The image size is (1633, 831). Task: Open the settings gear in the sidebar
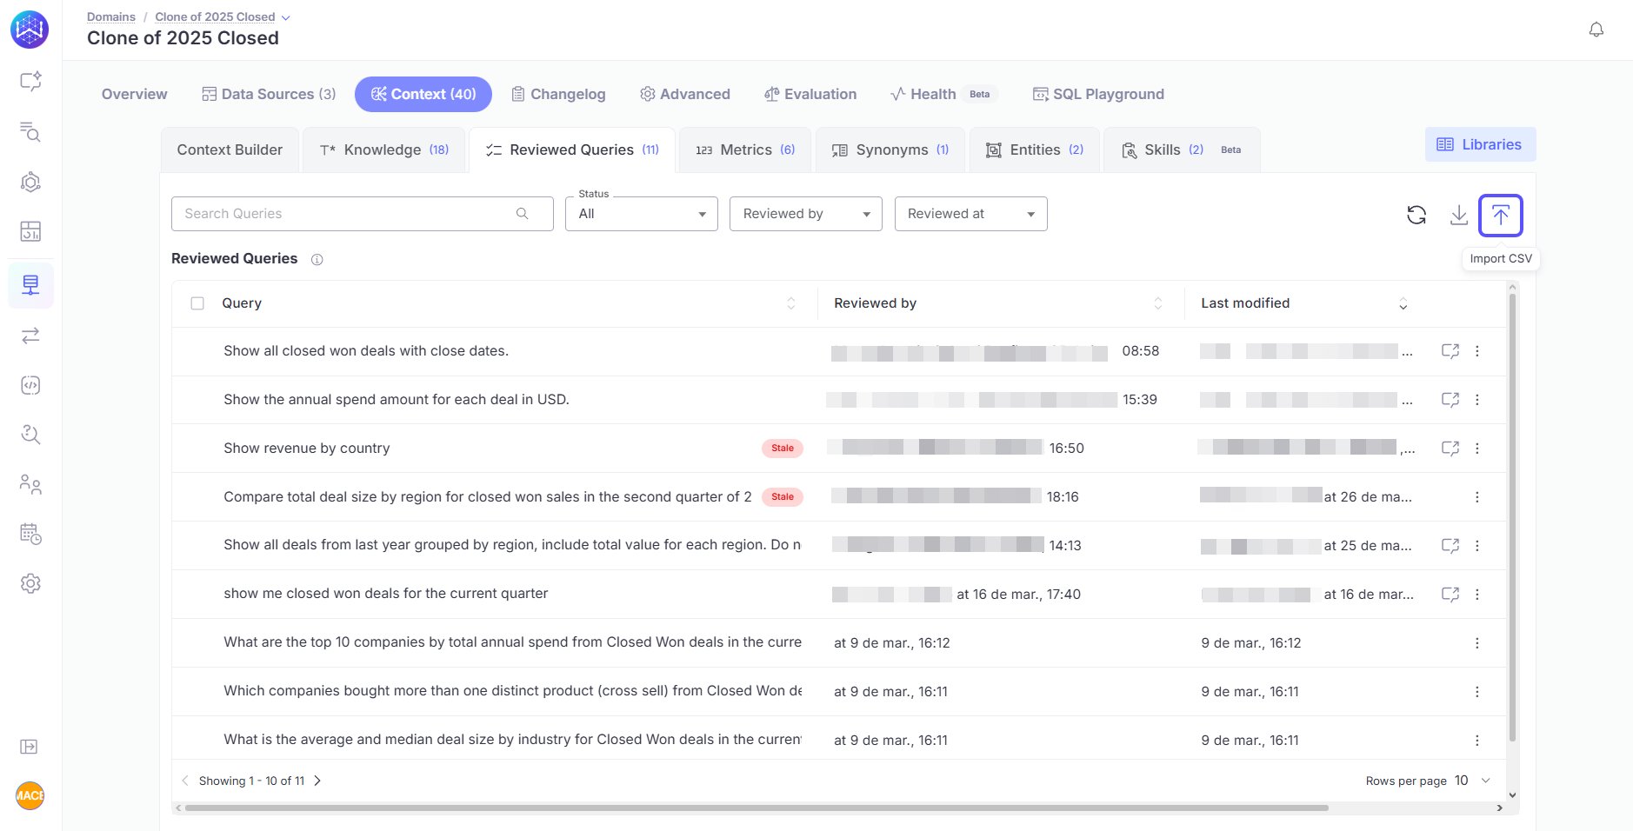tap(30, 583)
